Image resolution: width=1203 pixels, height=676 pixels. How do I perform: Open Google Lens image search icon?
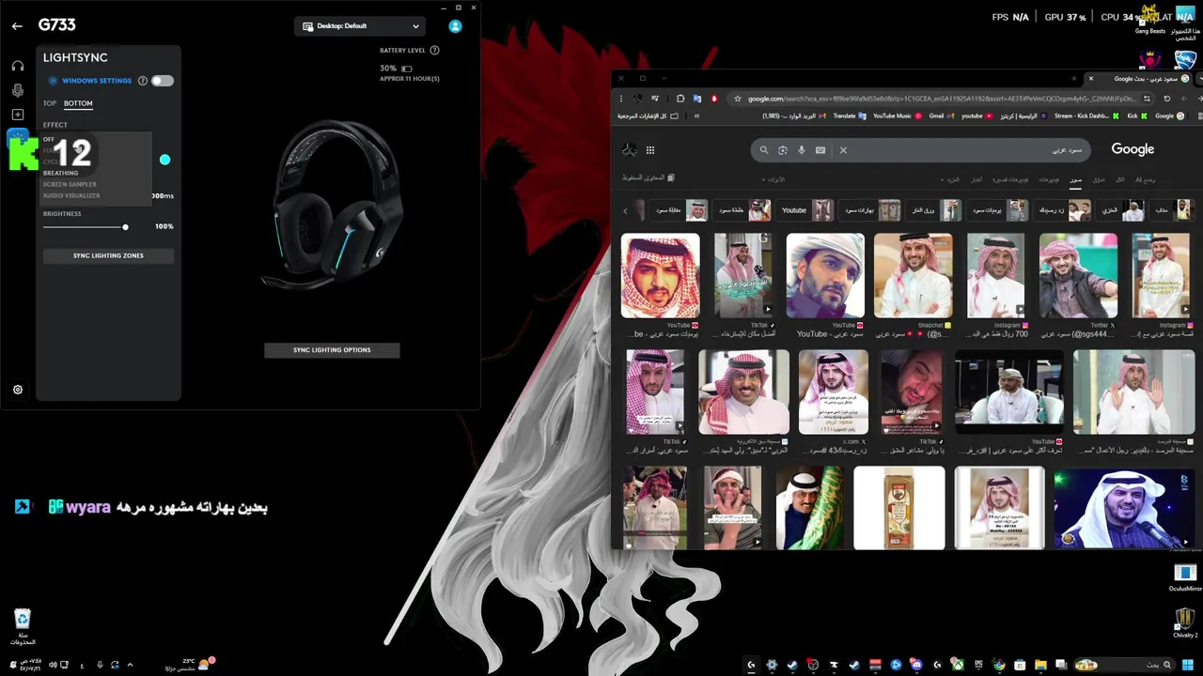783,150
